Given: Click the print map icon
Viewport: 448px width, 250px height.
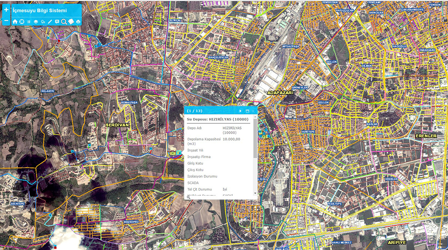Looking at the screenshot, I should [x=78, y=21].
